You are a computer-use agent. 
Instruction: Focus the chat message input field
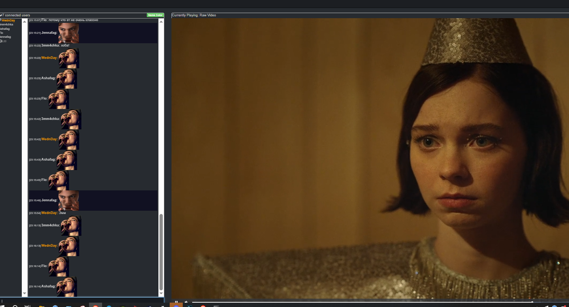[x=82, y=300]
